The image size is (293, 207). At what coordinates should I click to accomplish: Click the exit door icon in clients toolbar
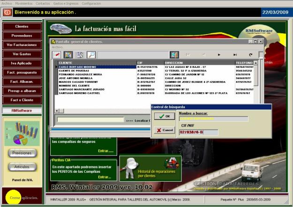174,55
